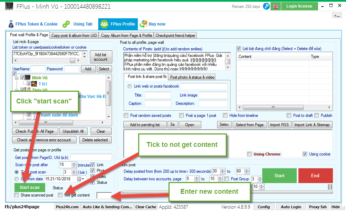Viewport: 346px width, 211px height.
Task: Click T H I page avatar thumbnail
Action: [x=34, y=84]
